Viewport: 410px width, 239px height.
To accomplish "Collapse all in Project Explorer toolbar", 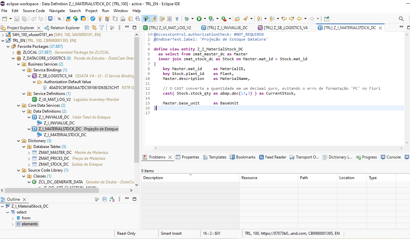I will pyautogui.click(x=87, y=28).
